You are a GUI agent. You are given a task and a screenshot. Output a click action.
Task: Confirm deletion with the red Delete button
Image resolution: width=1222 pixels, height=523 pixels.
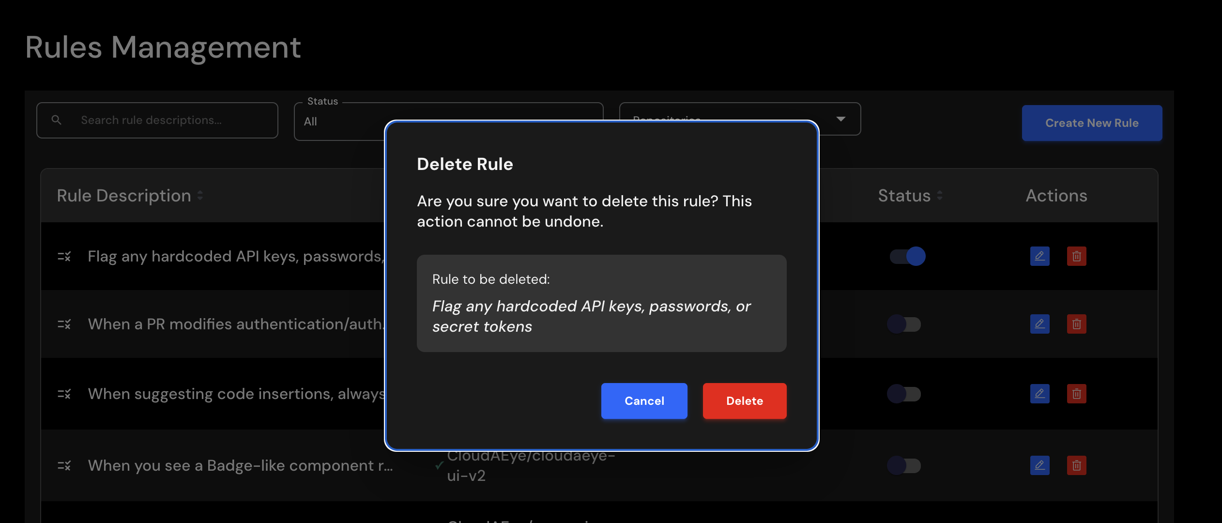point(744,400)
